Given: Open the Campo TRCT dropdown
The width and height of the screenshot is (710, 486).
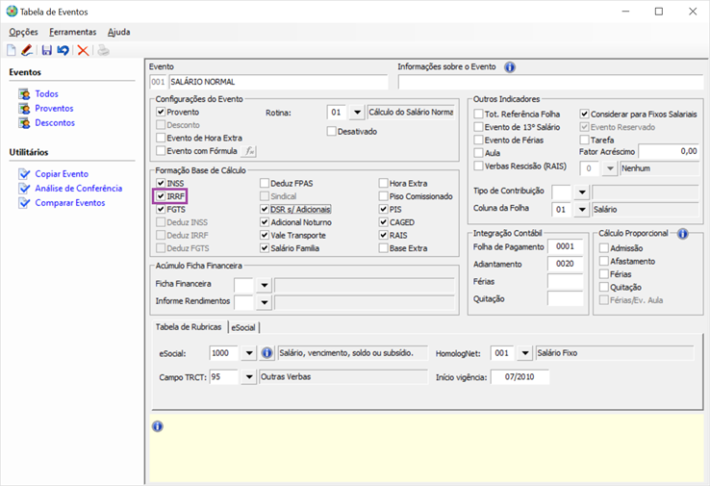Looking at the screenshot, I should click(249, 377).
